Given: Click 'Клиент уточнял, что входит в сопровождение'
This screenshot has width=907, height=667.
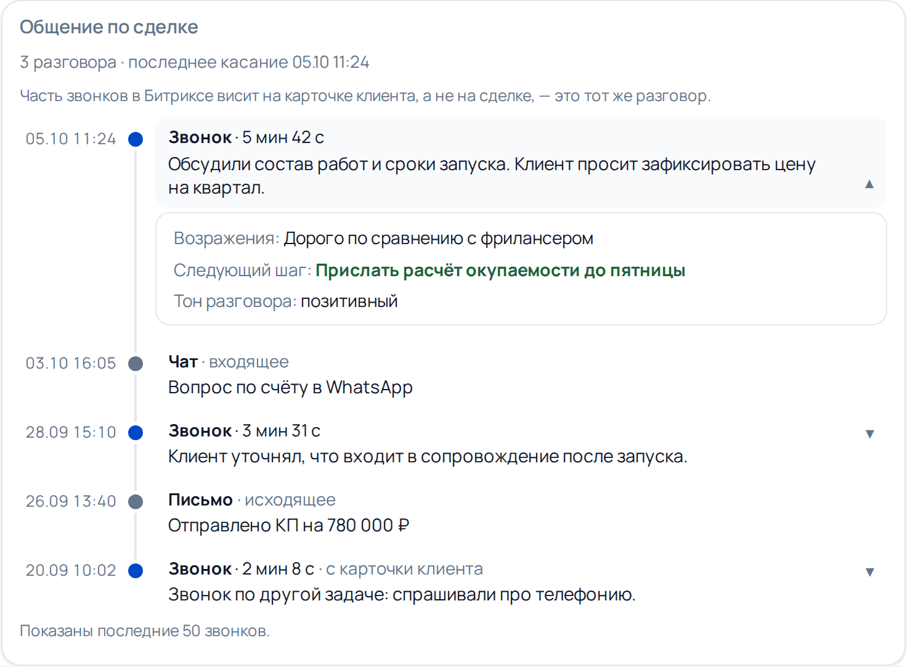Looking at the screenshot, I should click(x=364, y=457).
